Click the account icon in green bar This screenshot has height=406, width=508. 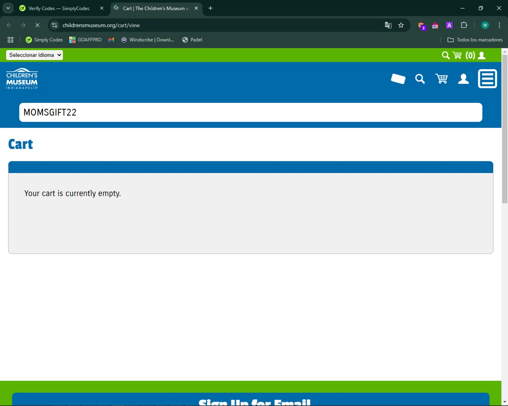click(x=482, y=55)
